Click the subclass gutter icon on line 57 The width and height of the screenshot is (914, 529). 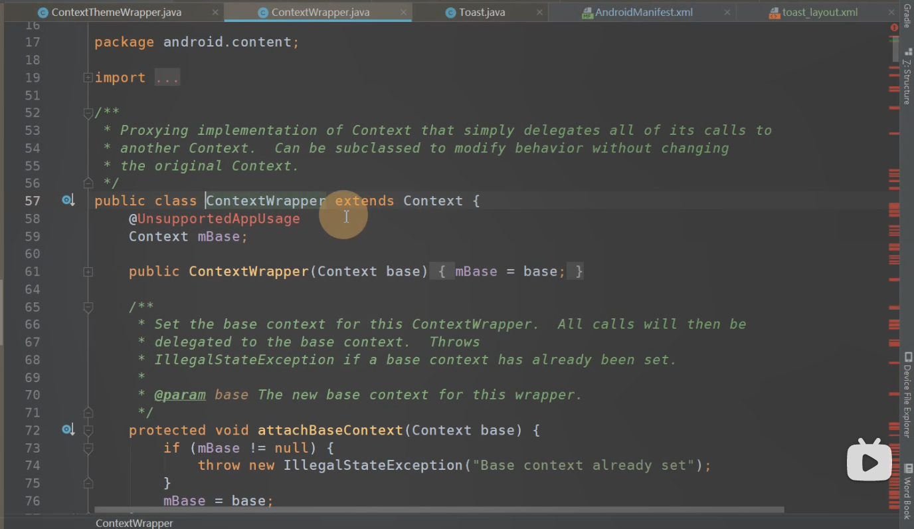click(x=68, y=200)
